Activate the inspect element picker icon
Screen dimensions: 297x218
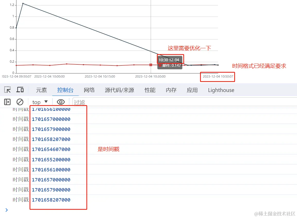[7, 90]
